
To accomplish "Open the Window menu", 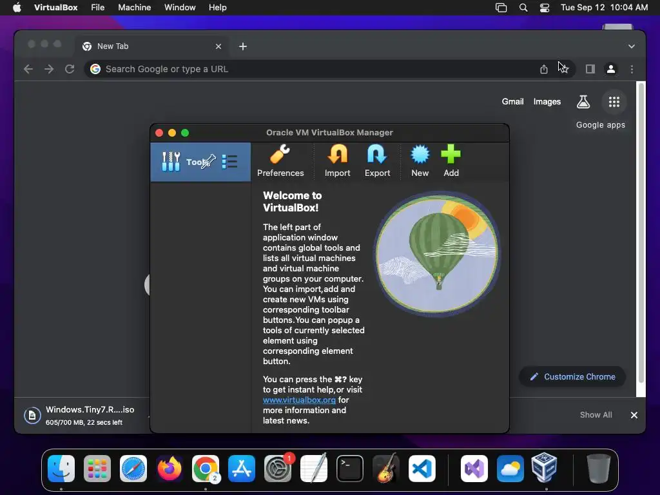I will pos(180,8).
